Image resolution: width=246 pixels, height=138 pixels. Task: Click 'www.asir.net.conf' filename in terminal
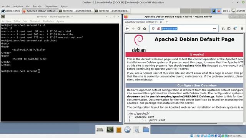pyautogui.click(x=70, y=38)
